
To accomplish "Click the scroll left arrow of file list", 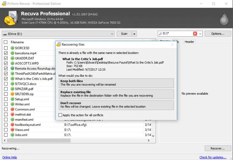I will click(x=5, y=140).
